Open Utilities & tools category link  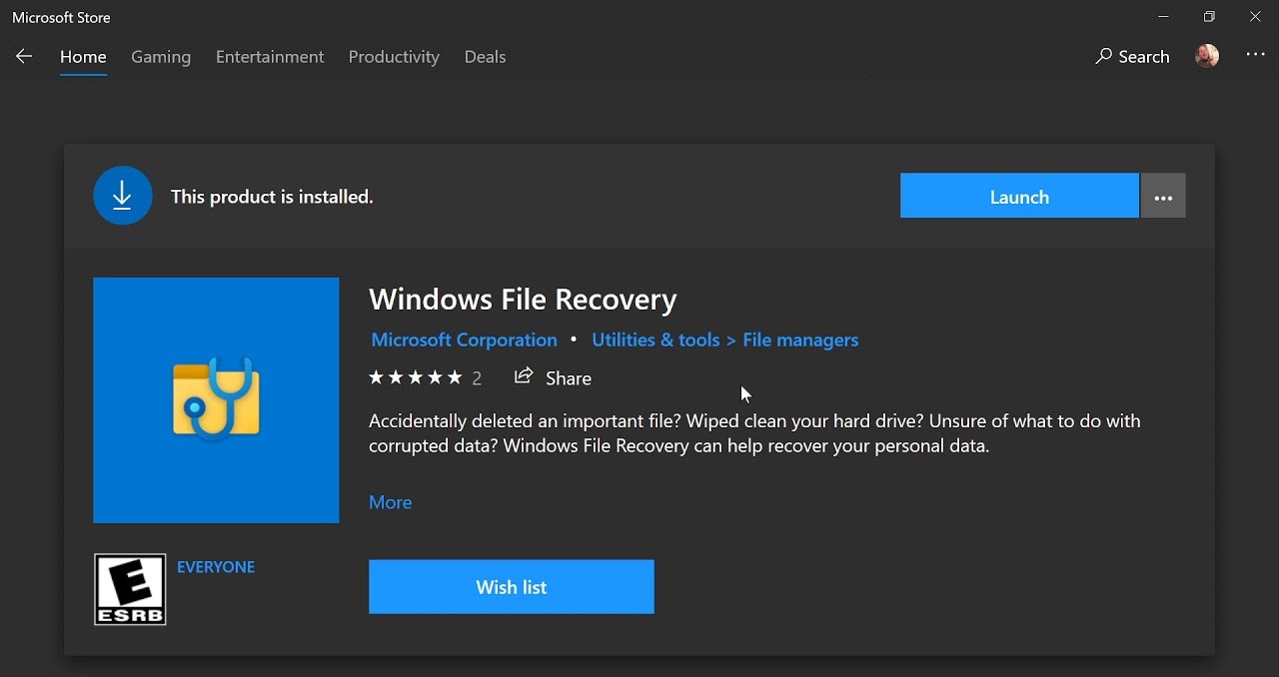655,339
